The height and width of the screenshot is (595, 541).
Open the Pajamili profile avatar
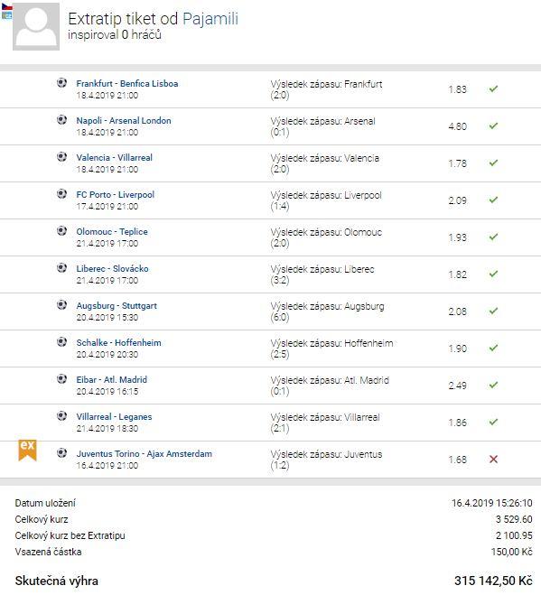tap(36, 26)
